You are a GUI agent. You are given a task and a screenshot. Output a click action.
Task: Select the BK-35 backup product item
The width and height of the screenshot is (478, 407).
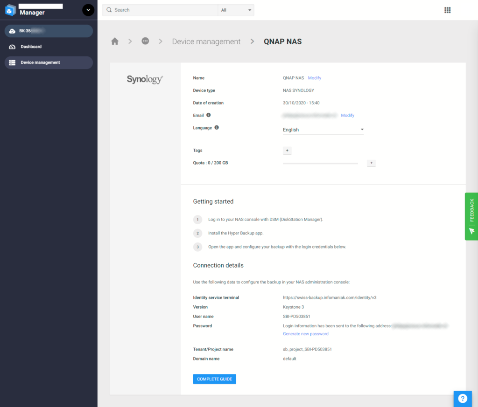pyautogui.click(x=49, y=31)
